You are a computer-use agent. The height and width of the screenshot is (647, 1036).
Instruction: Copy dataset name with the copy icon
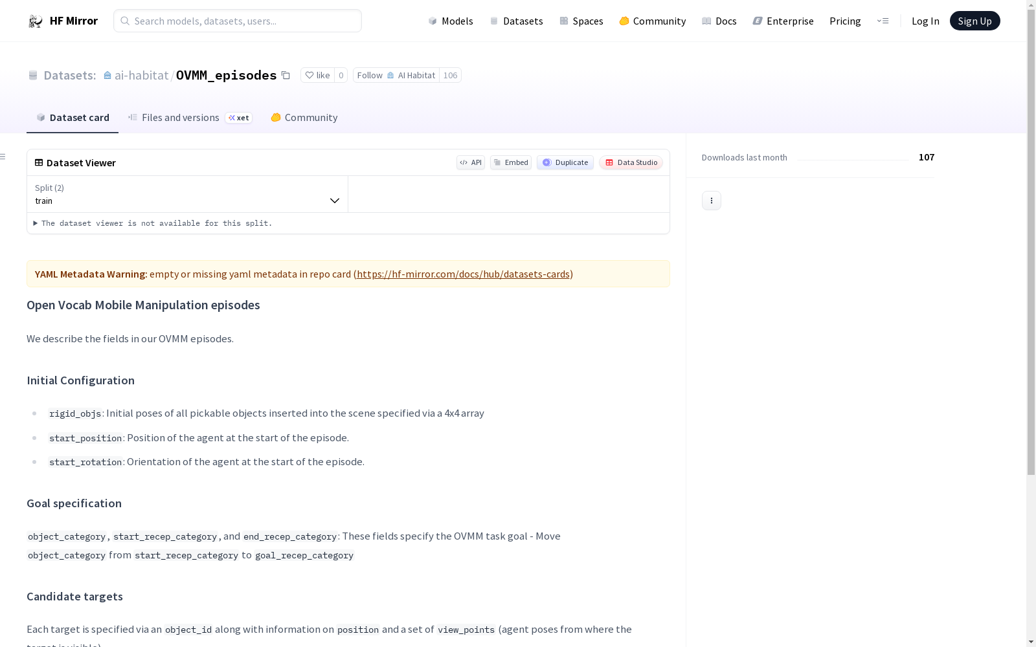pos(286,75)
